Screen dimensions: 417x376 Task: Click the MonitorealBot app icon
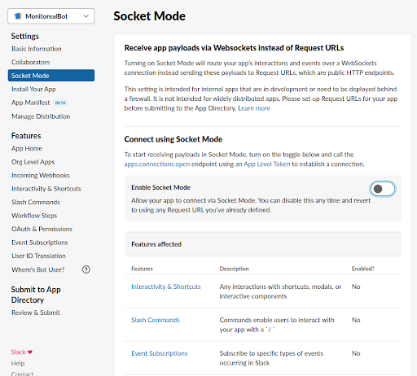pyautogui.click(x=18, y=16)
